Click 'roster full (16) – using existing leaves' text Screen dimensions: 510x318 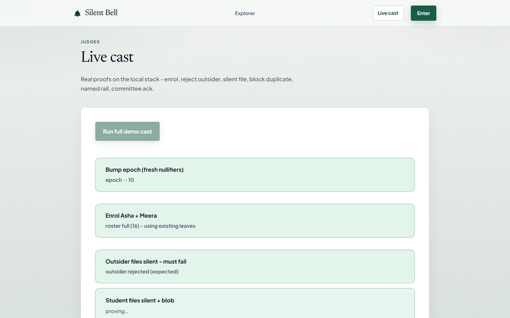point(150,226)
